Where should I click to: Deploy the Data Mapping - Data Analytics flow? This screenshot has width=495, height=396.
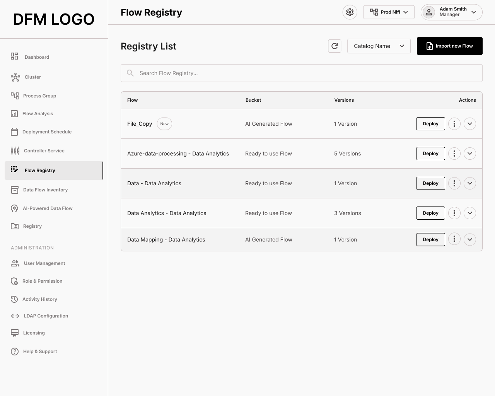[x=430, y=239]
